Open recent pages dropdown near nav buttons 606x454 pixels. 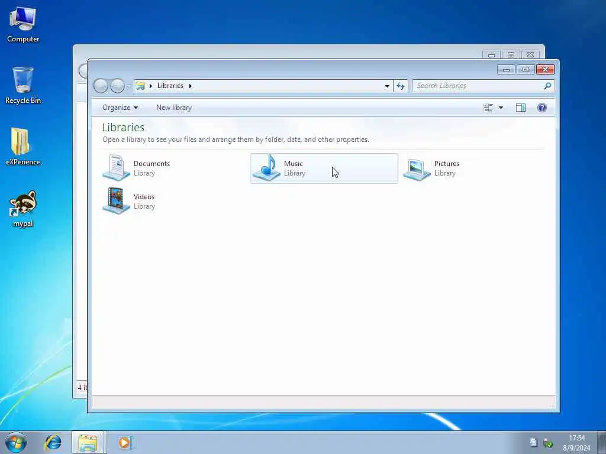[x=128, y=86]
